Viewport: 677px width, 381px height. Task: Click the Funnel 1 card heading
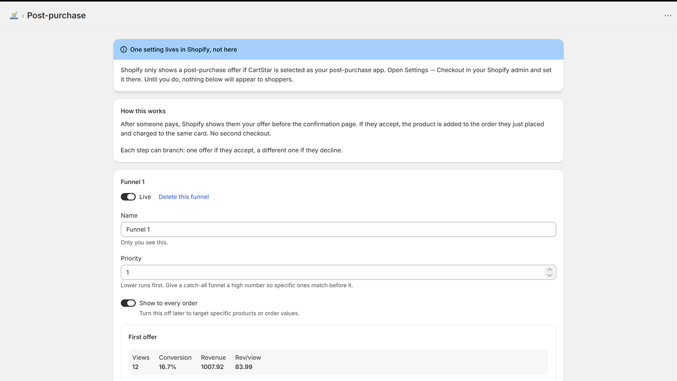point(132,182)
